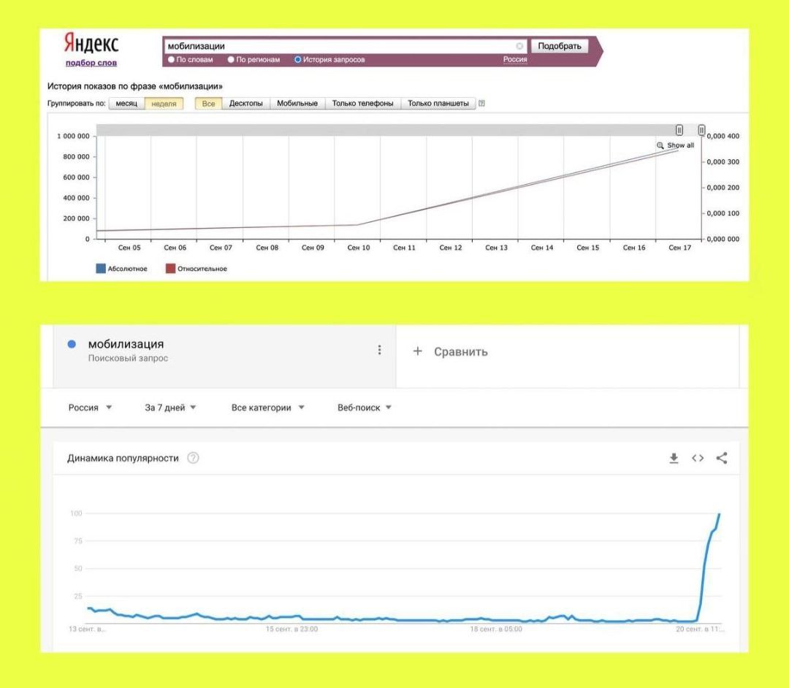Screen dimensions: 789x688
Task: Switch to the Десктопы tab
Action: (245, 104)
